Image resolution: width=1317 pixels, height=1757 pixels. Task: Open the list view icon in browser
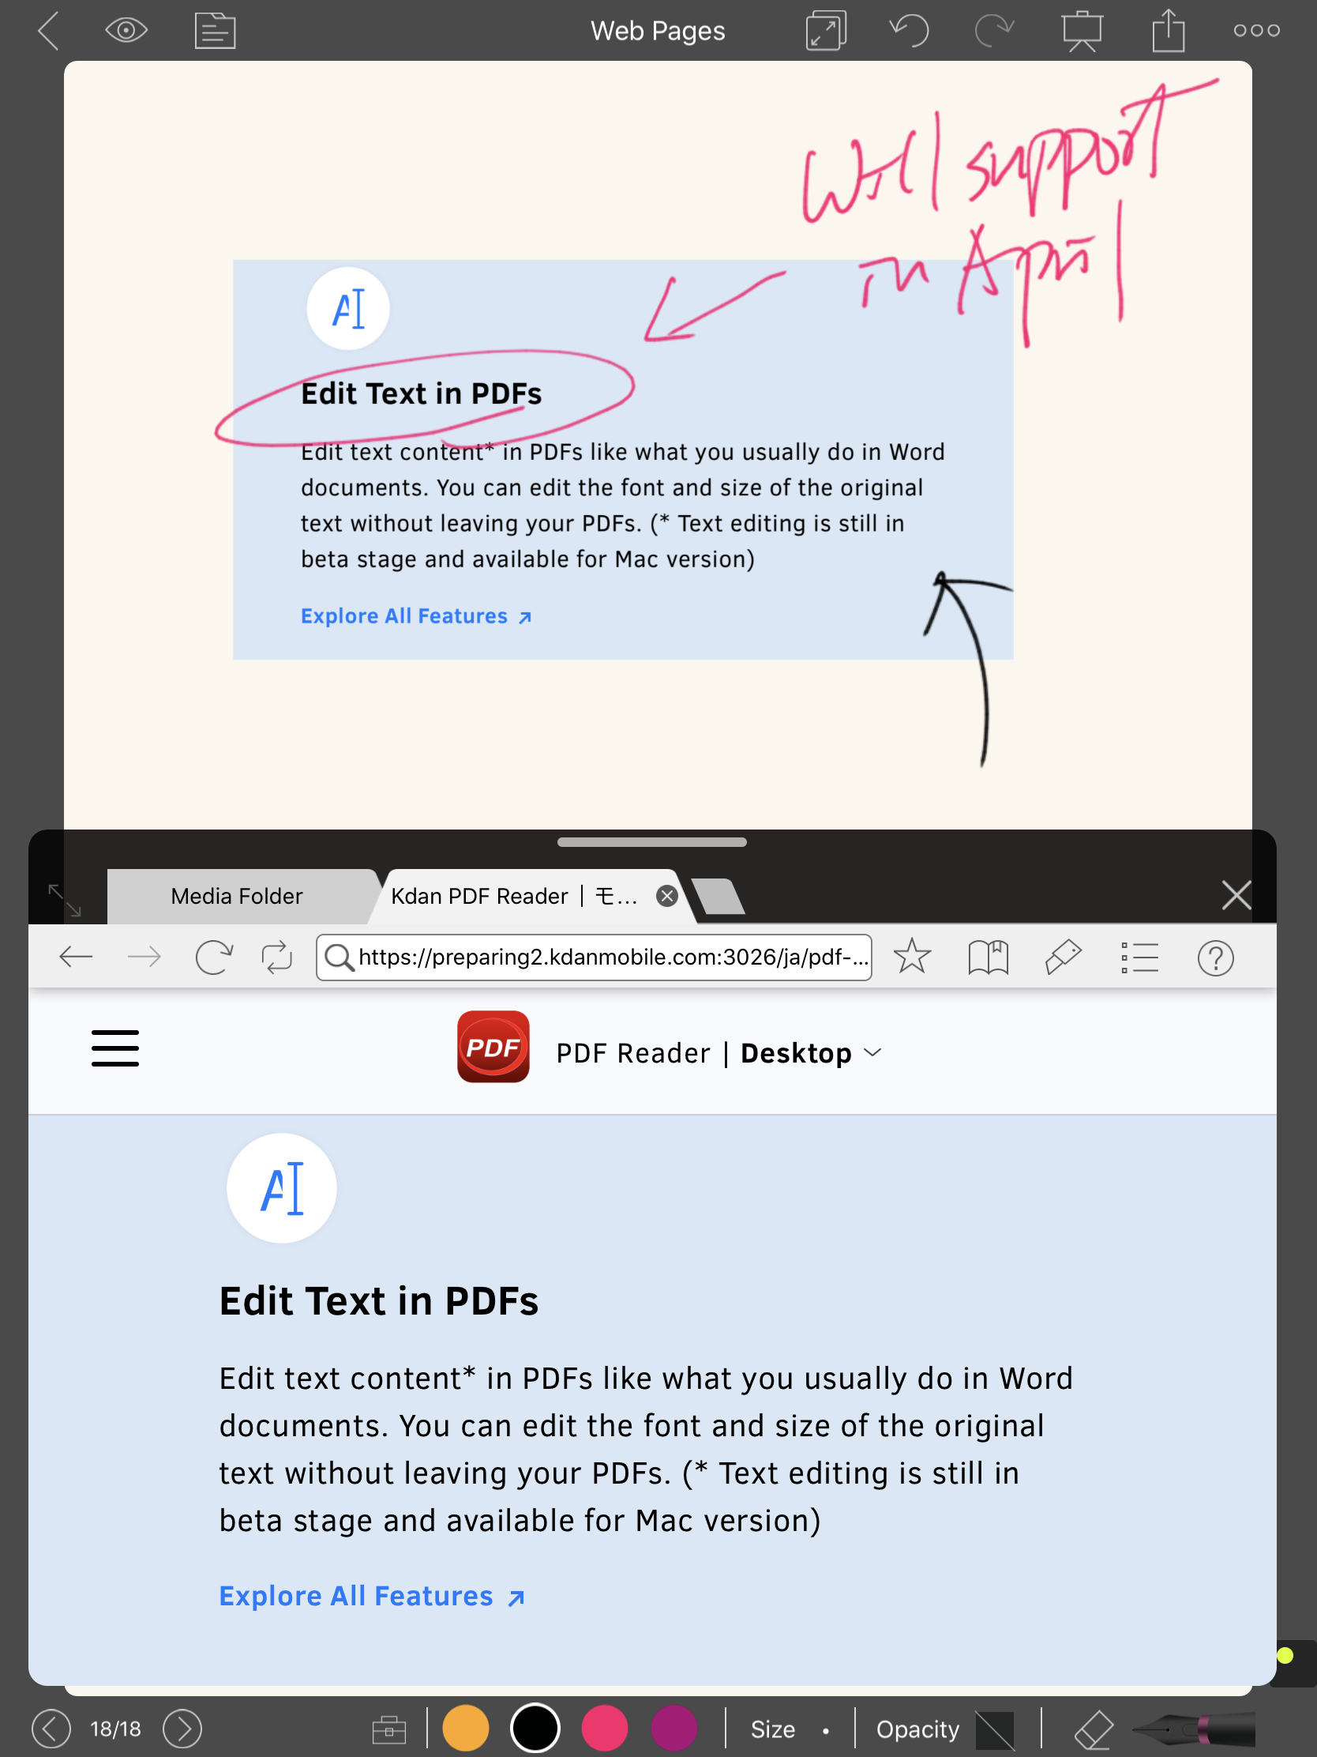[x=1139, y=958]
